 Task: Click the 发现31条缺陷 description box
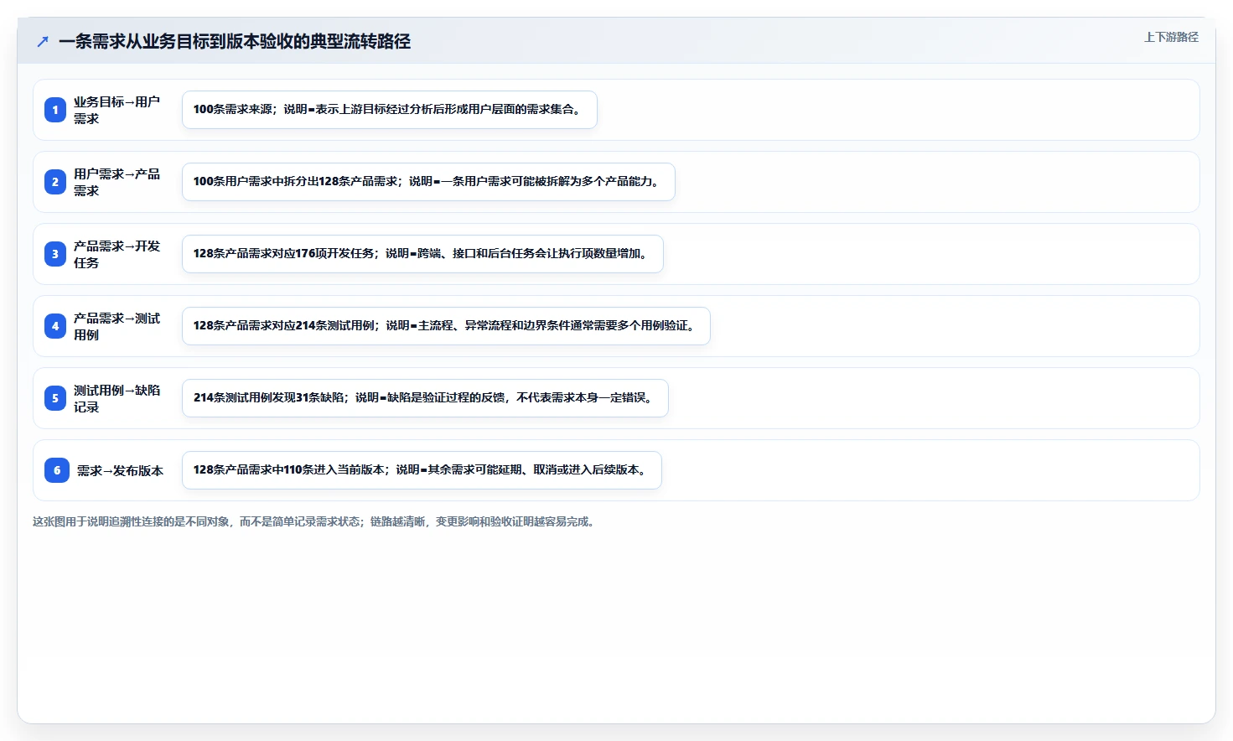[x=425, y=398]
